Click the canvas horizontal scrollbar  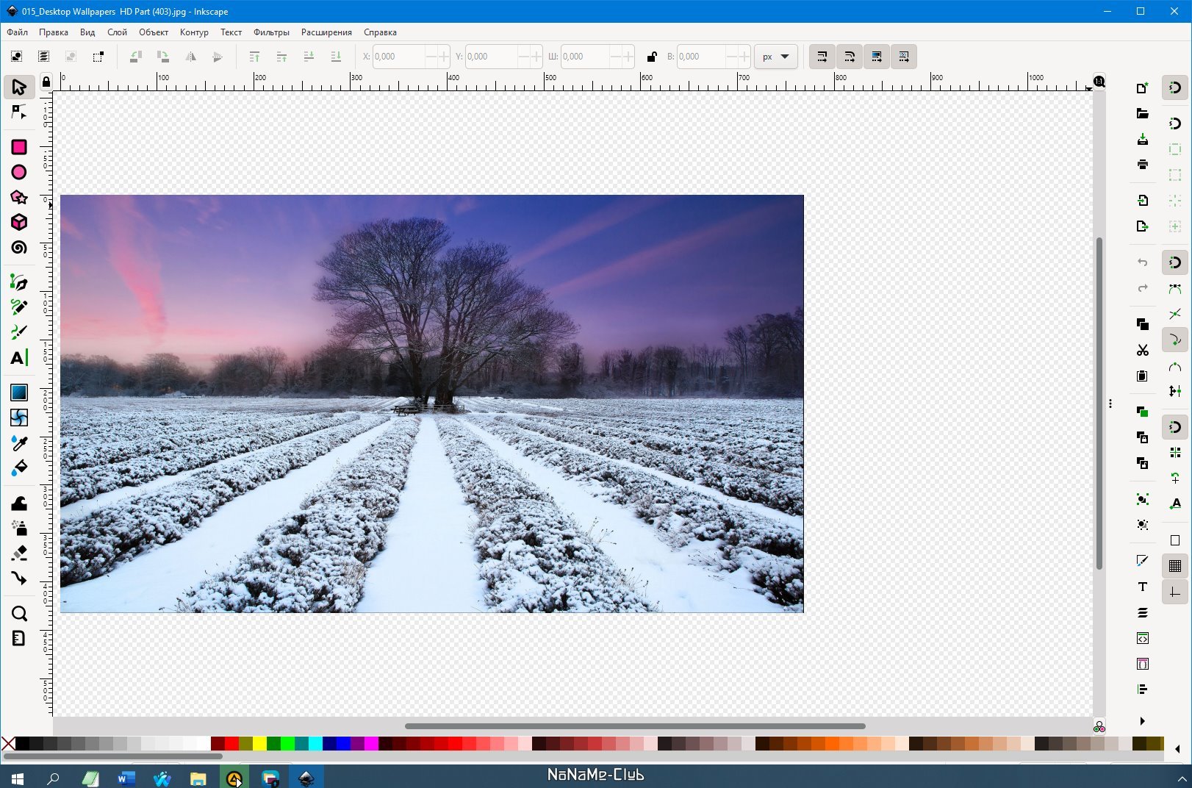click(635, 726)
